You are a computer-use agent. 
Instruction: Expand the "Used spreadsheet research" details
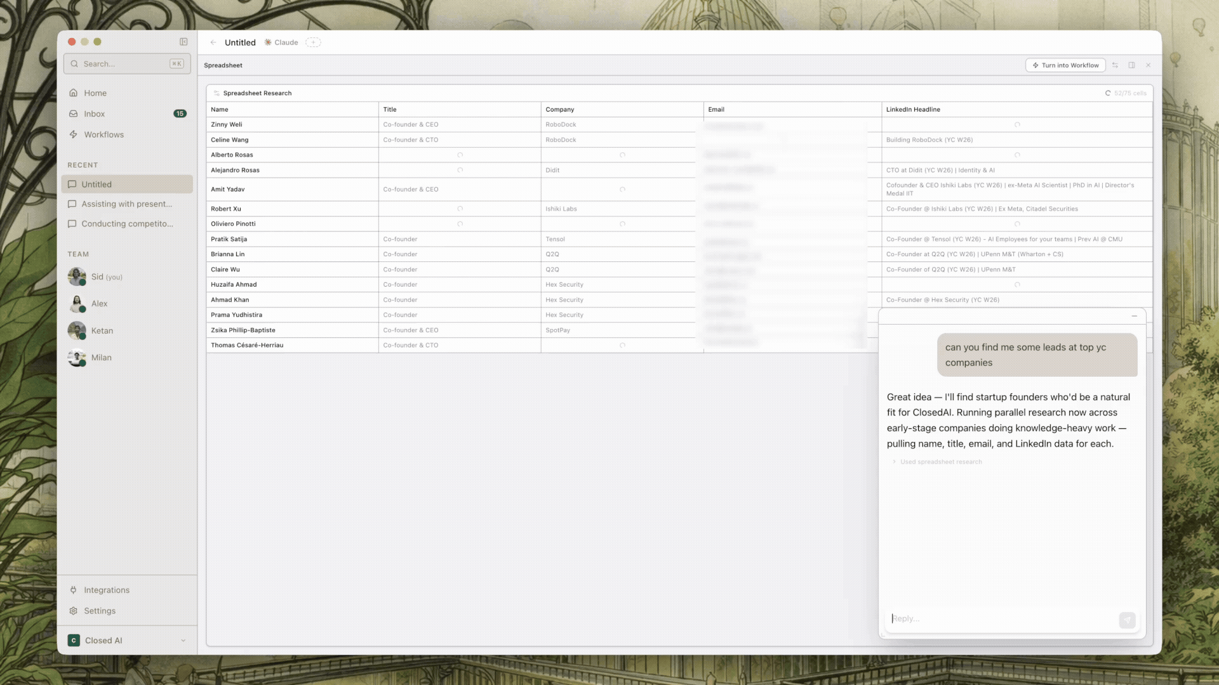940,462
